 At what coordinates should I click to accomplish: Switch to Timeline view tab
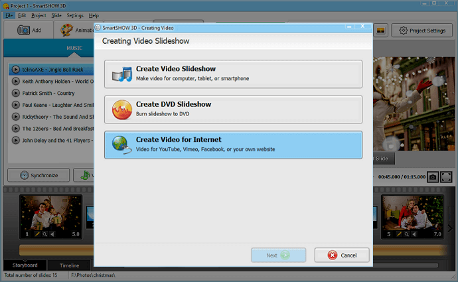[69, 265]
